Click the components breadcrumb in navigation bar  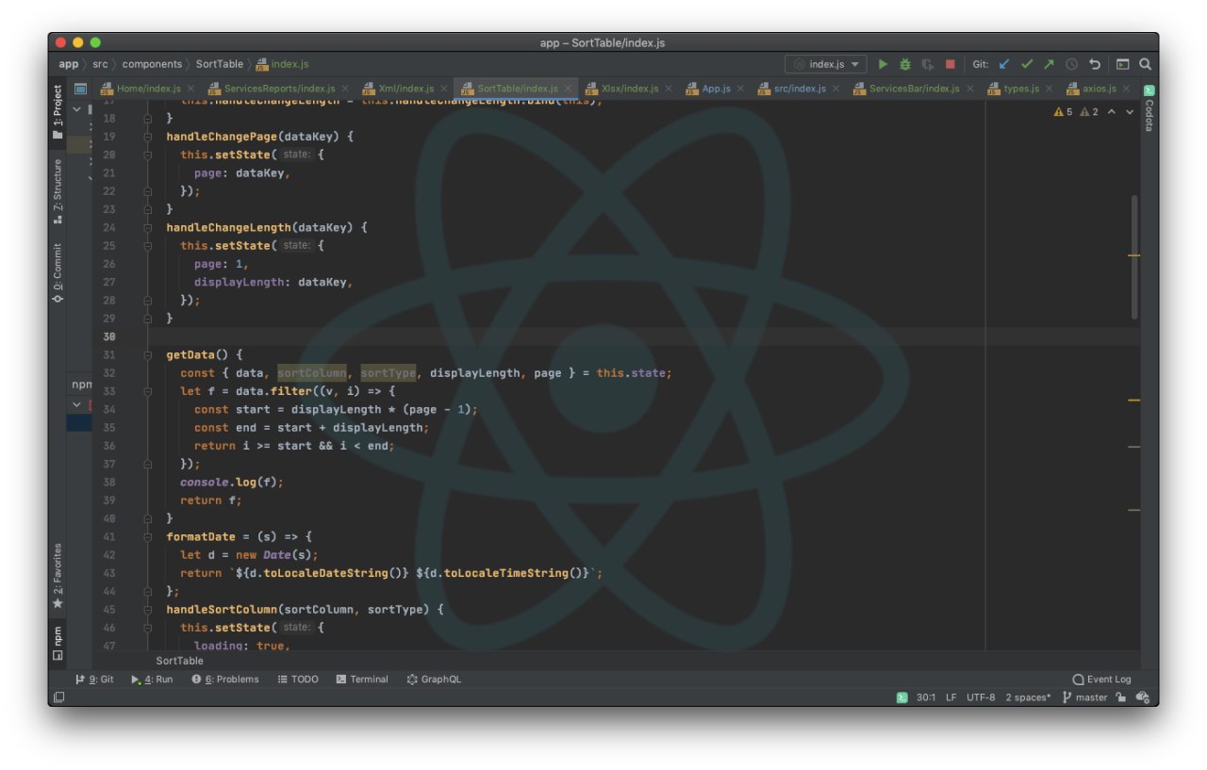click(x=152, y=64)
